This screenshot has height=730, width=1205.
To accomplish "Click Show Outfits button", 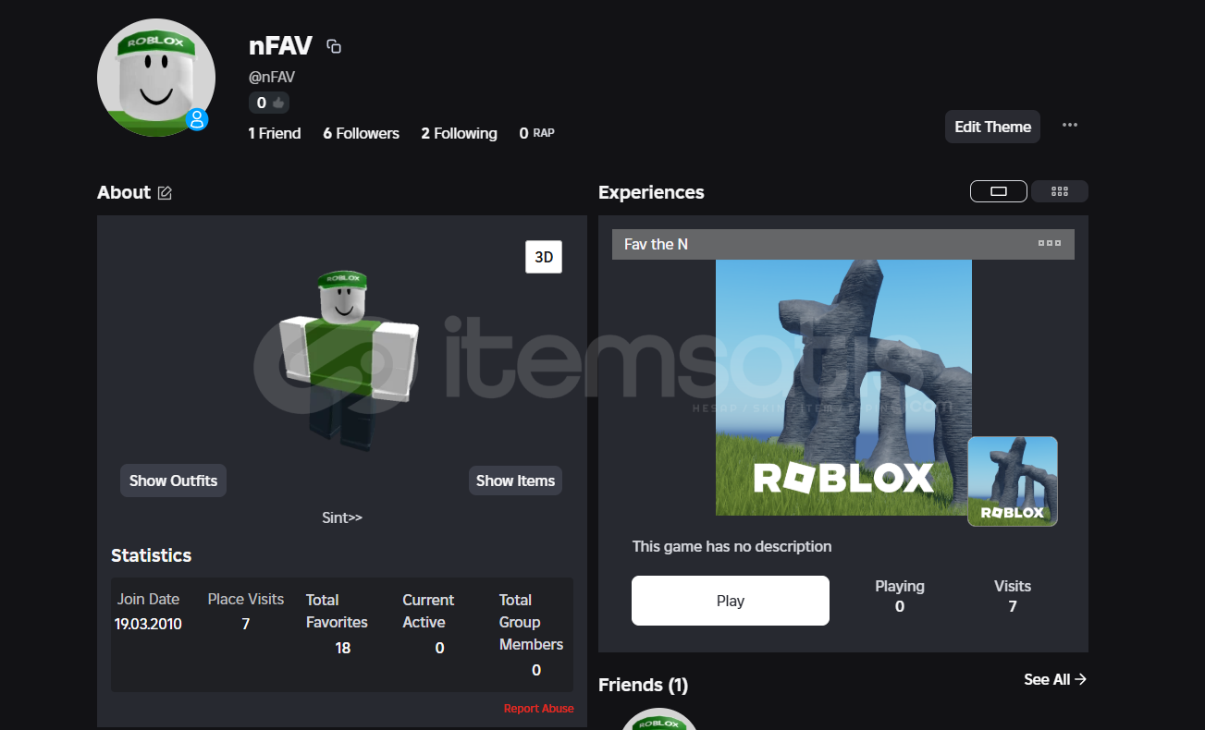I will 173,481.
